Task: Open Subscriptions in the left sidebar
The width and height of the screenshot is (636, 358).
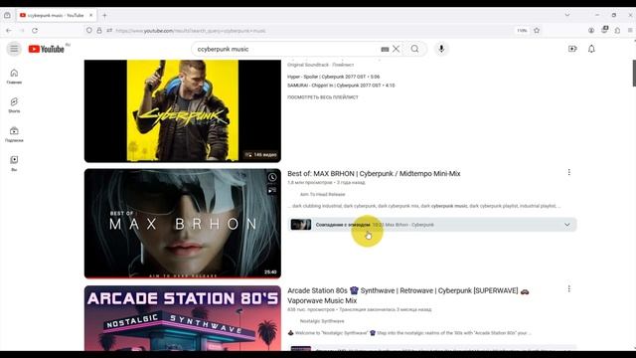Action: tap(14, 134)
